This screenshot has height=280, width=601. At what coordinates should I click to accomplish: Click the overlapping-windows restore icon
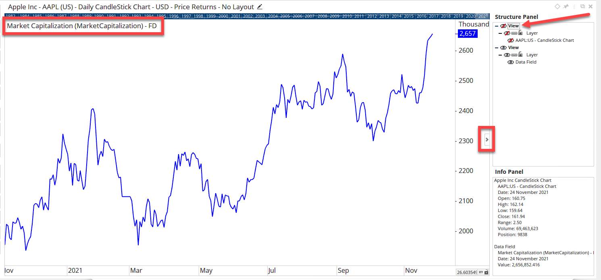(x=582, y=6)
